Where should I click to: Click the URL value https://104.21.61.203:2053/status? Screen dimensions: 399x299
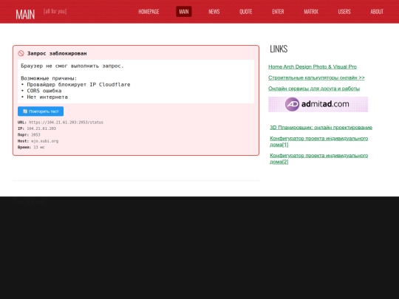pyautogui.click(x=66, y=123)
